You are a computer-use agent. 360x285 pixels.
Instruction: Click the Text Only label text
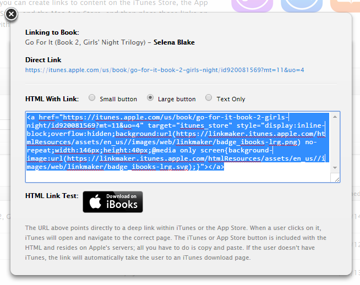231,99
